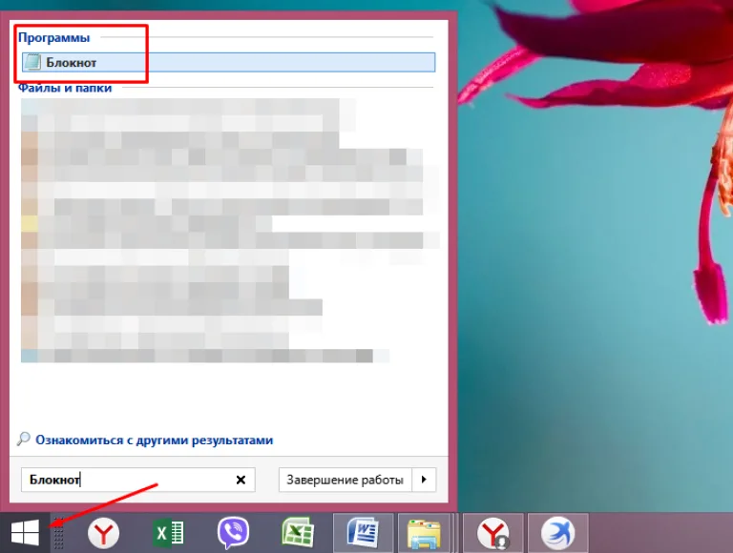Click the Программы section header
This screenshot has height=553, width=733.
(53, 37)
